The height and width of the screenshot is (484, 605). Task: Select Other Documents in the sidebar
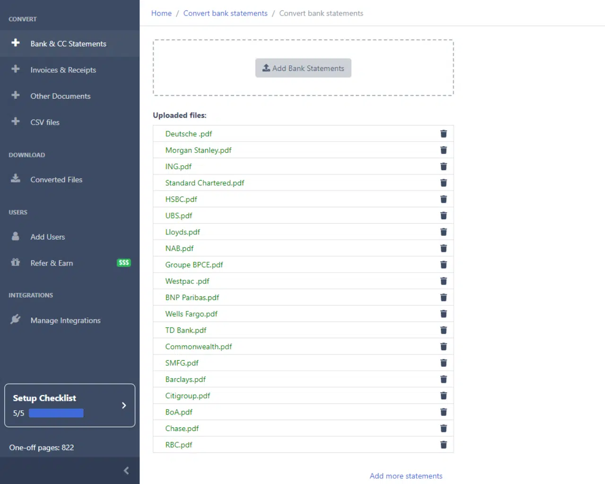(x=60, y=96)
